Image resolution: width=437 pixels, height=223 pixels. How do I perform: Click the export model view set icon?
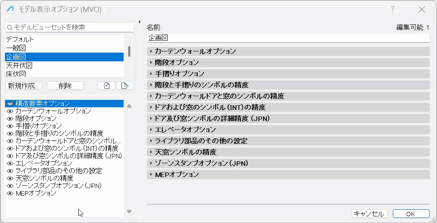(x=125, y=85)
